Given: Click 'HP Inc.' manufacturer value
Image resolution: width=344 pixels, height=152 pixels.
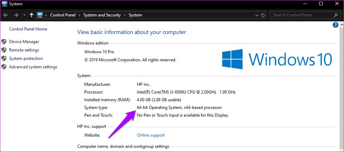Looking at the screenshot, I should click(144, 84).
